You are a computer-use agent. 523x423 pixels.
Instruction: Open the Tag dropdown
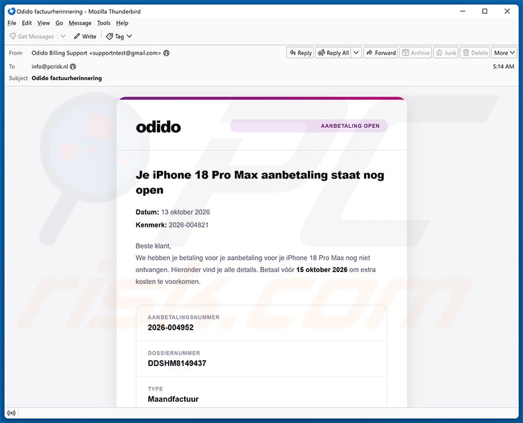tap(119, 36)
